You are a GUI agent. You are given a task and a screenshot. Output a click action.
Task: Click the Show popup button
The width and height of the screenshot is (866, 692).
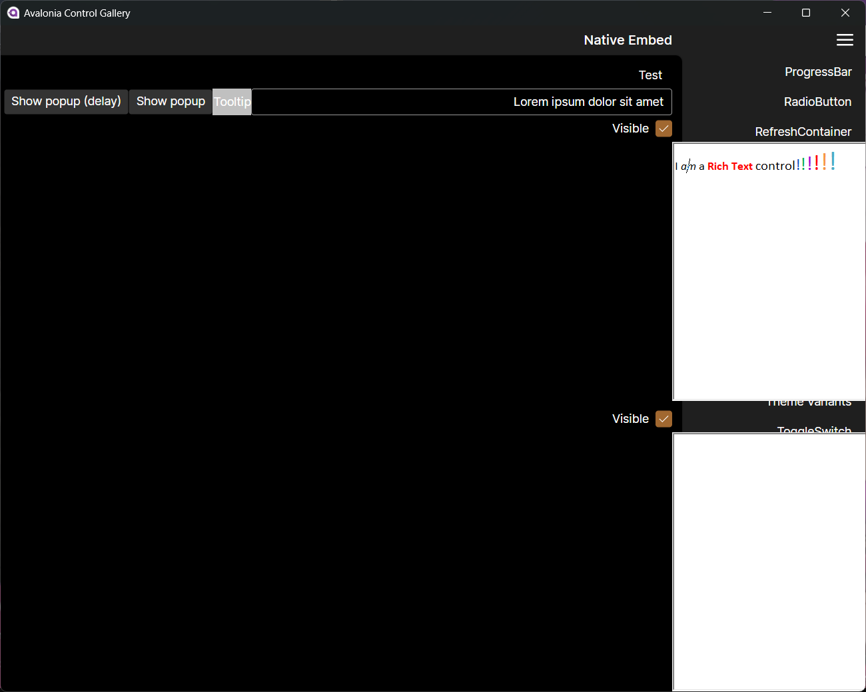(x=171, y=101)
